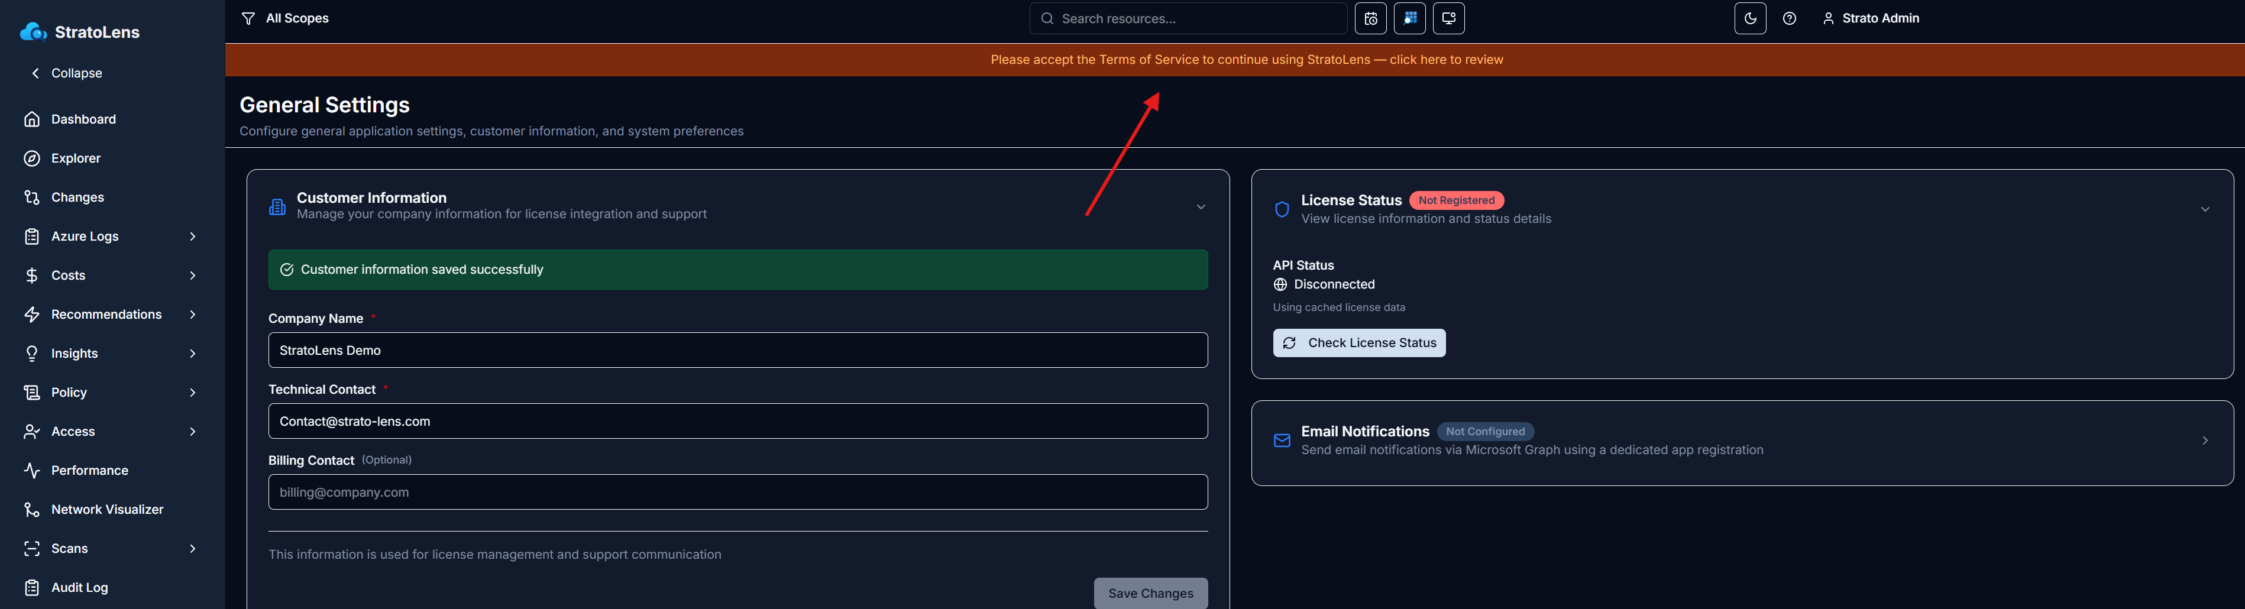Expand the Azure Logs submenu chevron
The width and height of the screenshot is (2245, 609).
click(193, 237)
